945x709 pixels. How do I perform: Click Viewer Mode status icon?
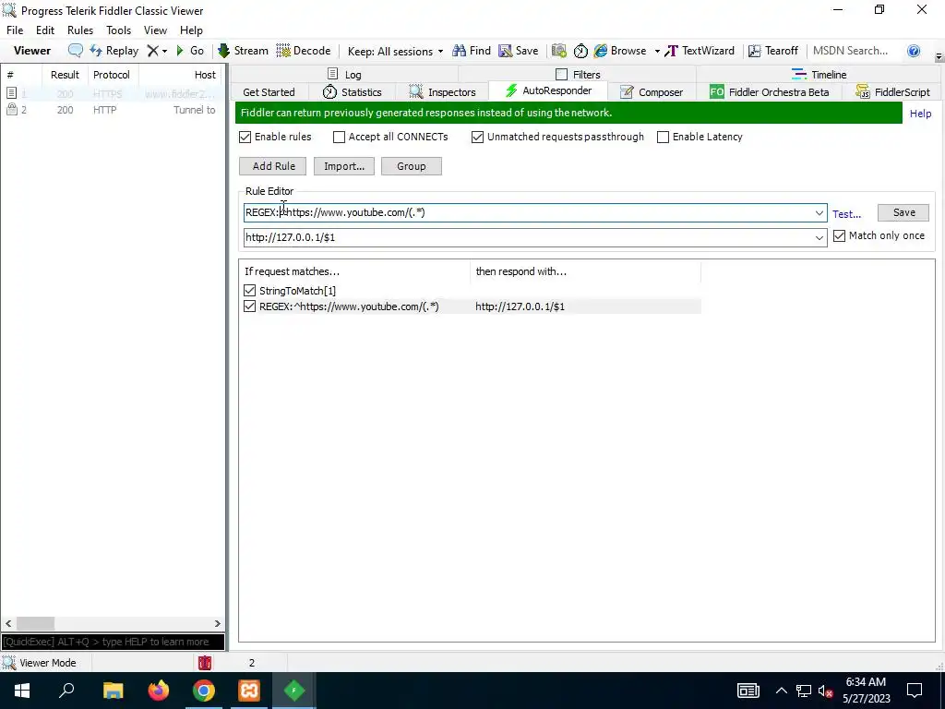coord(8,663)
